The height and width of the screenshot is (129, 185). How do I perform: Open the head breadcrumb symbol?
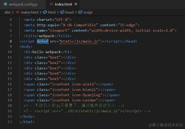point(69,12)
